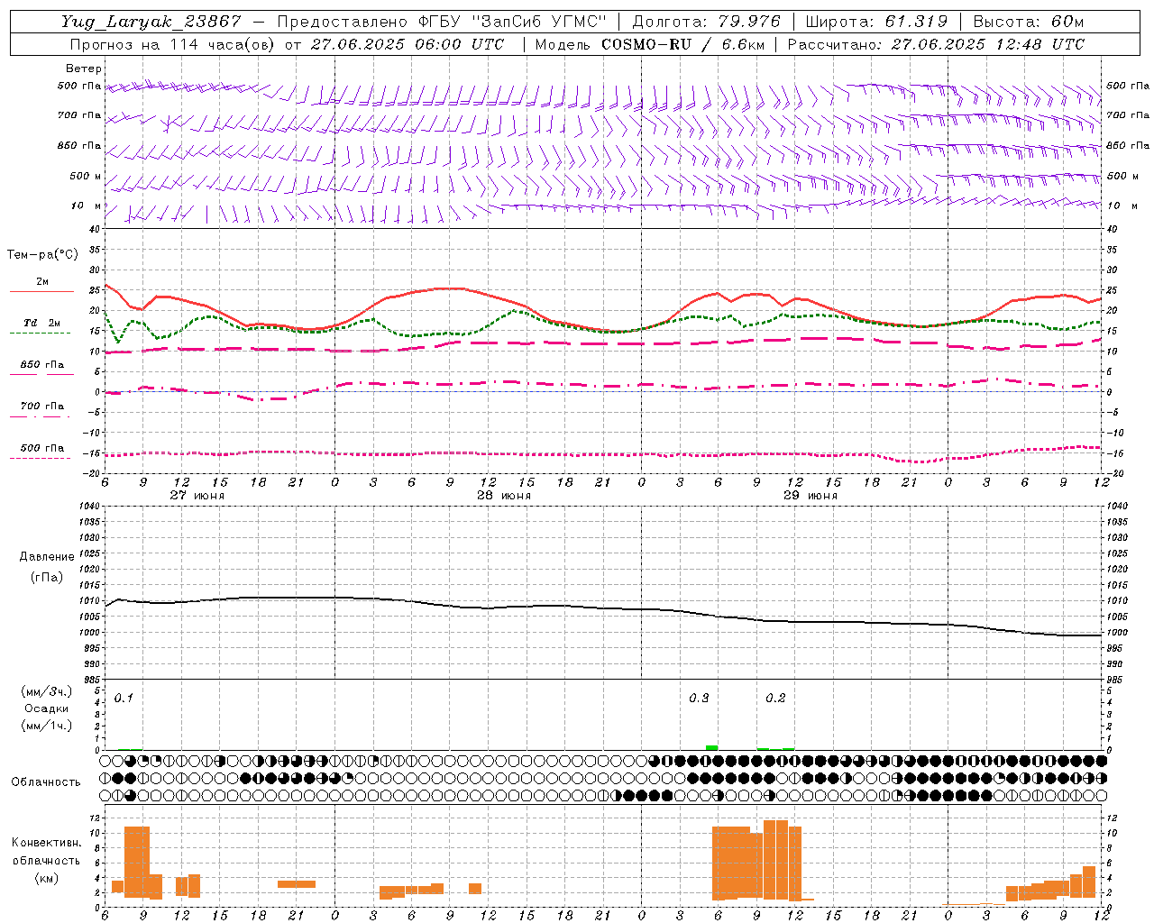Select the text Предоставлено ФГБУ "ЗапСиб УГМС"
Viewport: 1154px width, 923px height.
(x=442, y=22)
